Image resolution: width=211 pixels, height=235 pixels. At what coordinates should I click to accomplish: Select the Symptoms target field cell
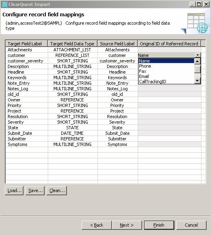point(27,144)
